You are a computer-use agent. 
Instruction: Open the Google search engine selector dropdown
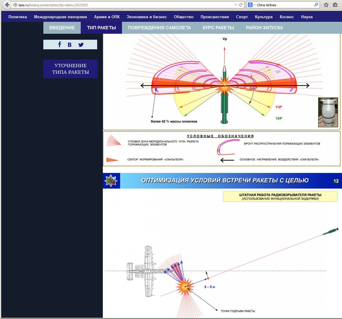pyautogui.click(x=251, y=5)
